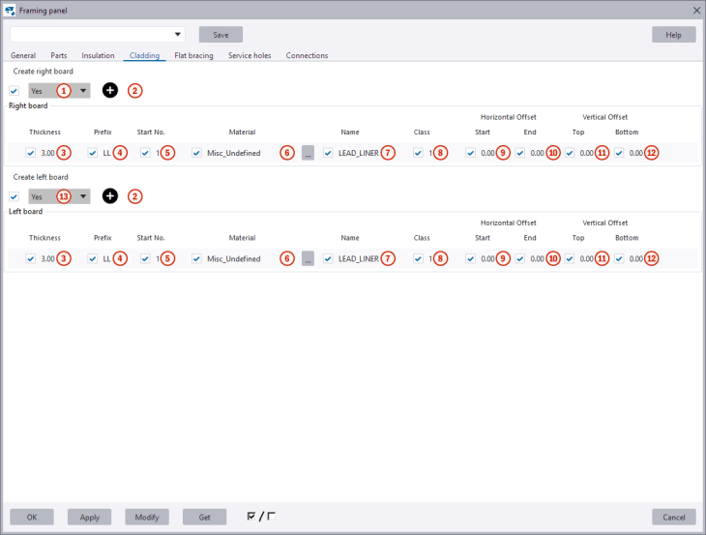Edit Right board Thickness value 3.00
Image resolution: width=706 pixels, height=535 pixels.
pos(47,153)
